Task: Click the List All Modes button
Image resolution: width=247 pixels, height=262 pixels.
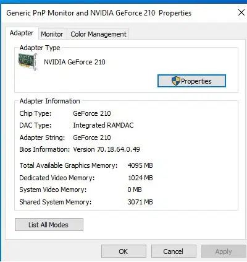Action: point(49,225)
